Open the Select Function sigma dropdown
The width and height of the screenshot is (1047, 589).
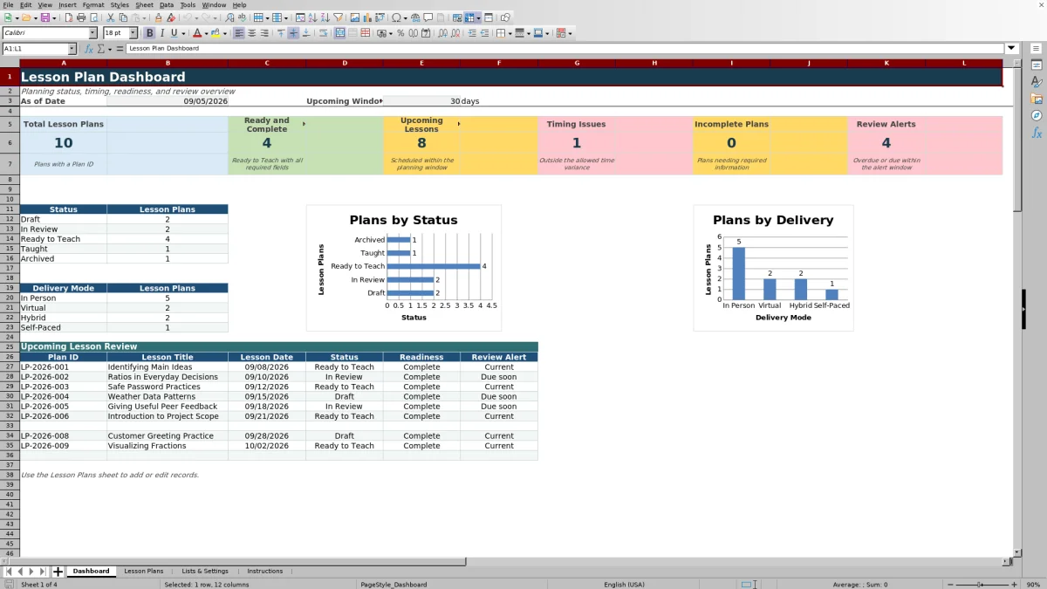click(x=110, y=49)
